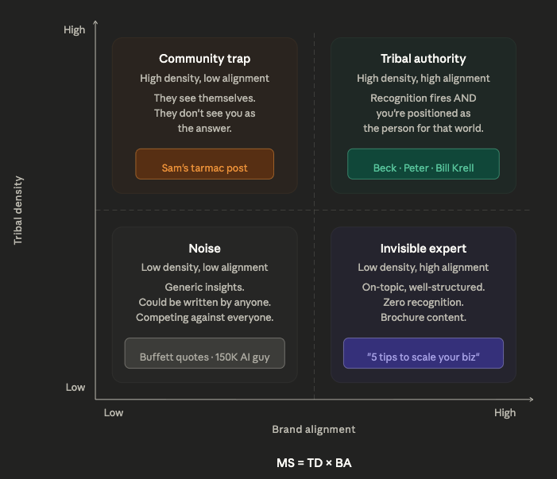Click the "High" label on the horizontal axis
Image resolution: width=557 pixels, height=479 pixels.
tap(505, 412)
